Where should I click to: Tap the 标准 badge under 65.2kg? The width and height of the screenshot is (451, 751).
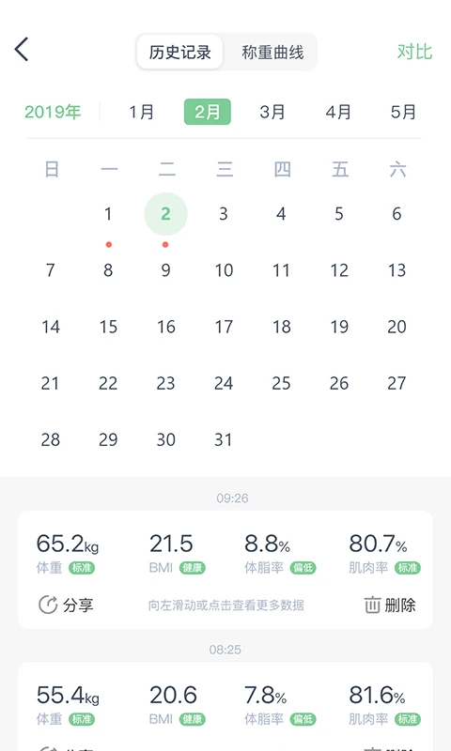point(82,568)
